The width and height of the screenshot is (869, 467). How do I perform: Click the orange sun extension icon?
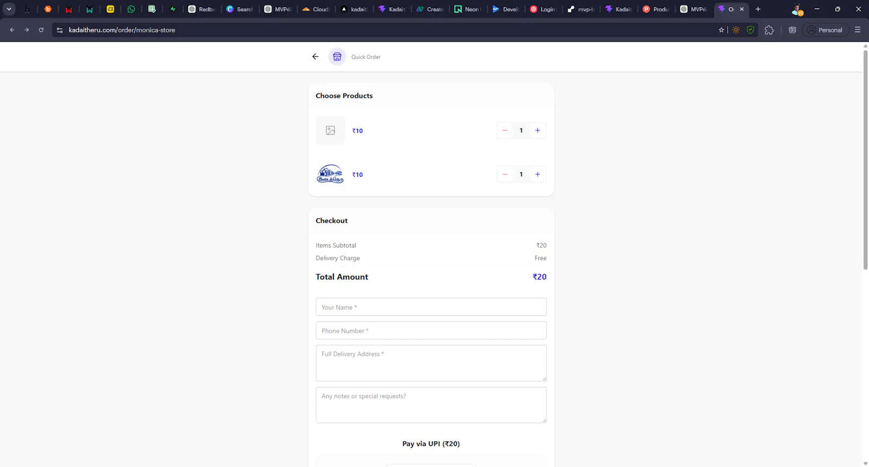tap(736, 30)
